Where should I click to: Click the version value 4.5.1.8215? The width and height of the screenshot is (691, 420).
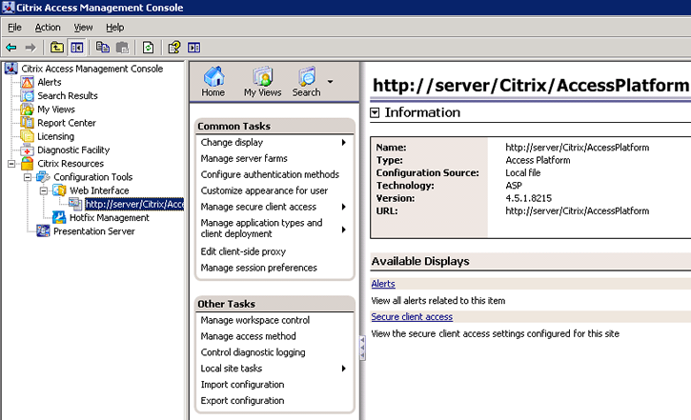pos(528,198)
